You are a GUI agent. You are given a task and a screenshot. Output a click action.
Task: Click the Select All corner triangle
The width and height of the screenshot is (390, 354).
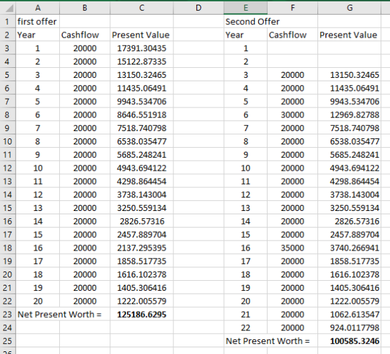[x=8, y=8]
